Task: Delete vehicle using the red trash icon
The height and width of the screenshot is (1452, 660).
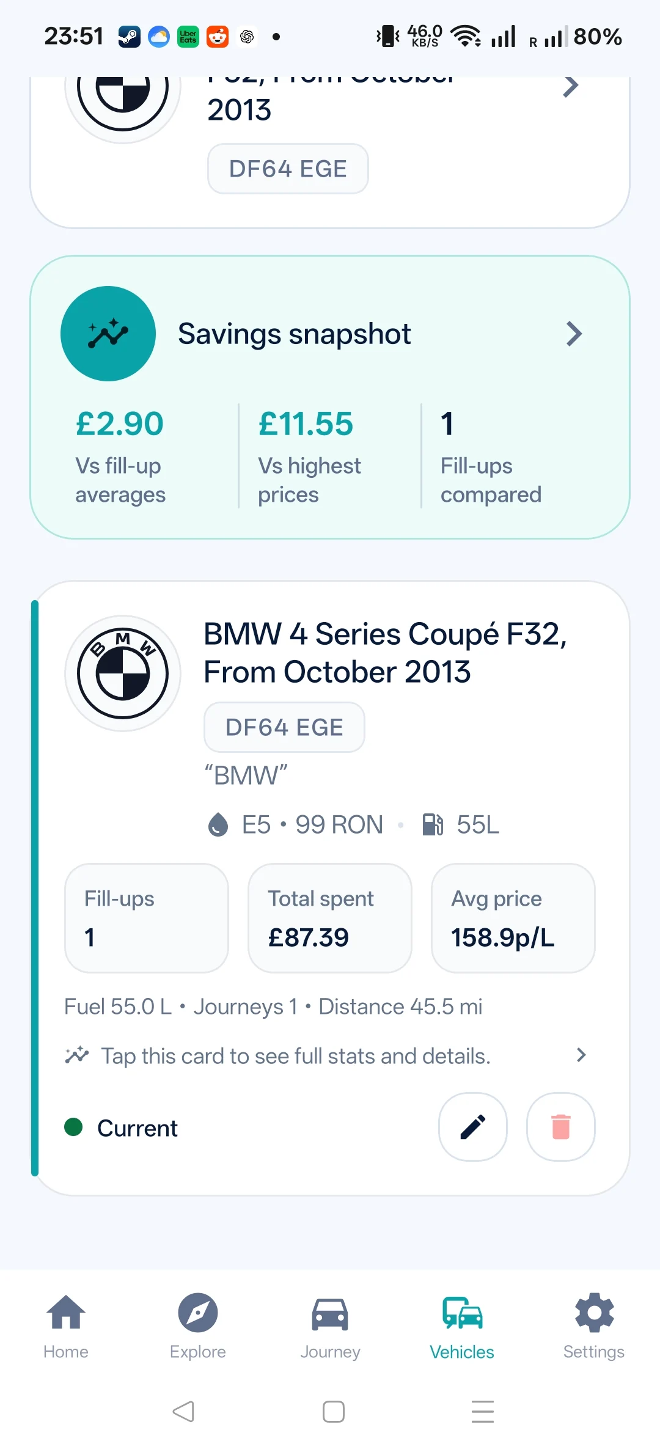Action: pyautogui.click(x=560, y=1126)
